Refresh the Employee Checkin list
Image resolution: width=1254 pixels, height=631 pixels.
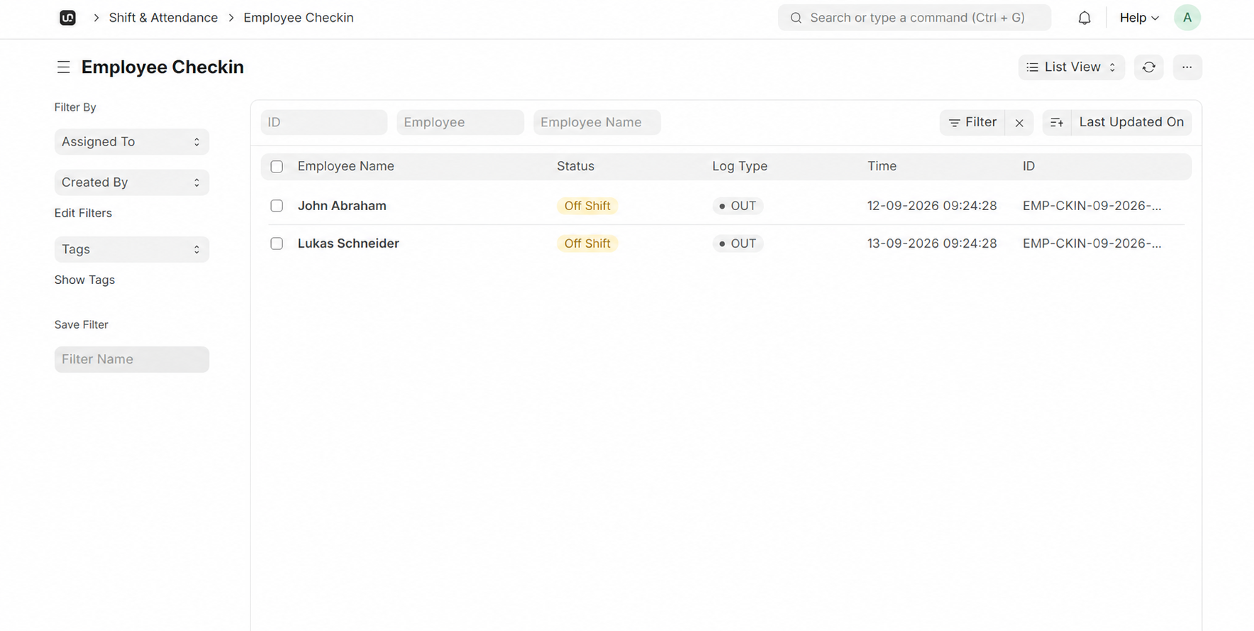pos(1149,67)
